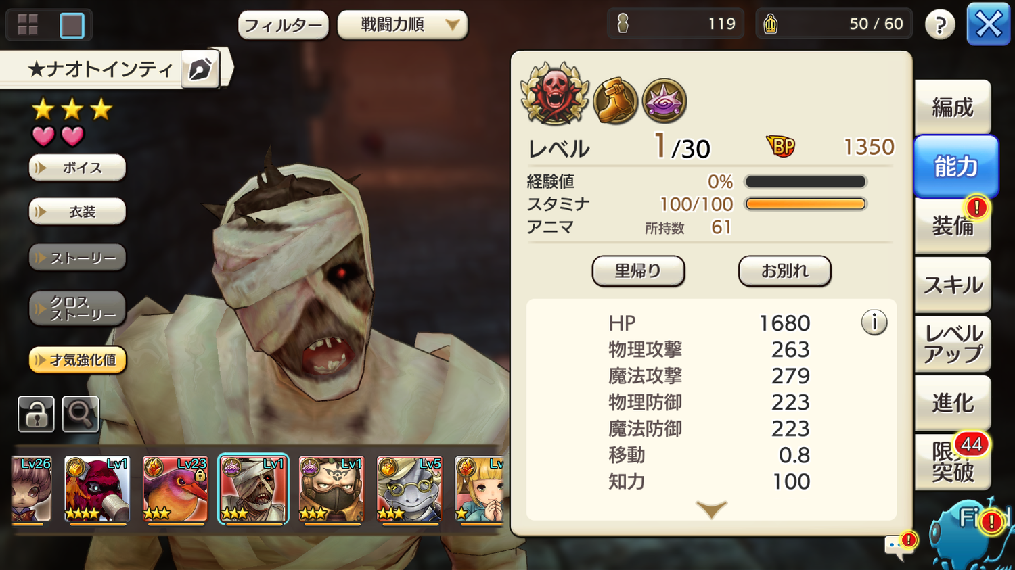Switch to grid view icon

[28, 25]
